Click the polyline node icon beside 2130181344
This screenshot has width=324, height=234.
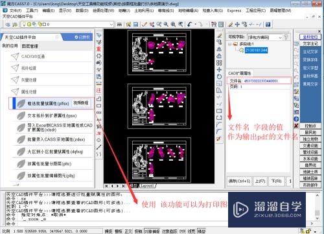241,50
